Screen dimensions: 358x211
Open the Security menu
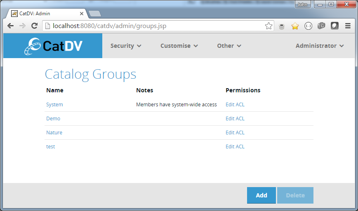[x=126, y=46]
